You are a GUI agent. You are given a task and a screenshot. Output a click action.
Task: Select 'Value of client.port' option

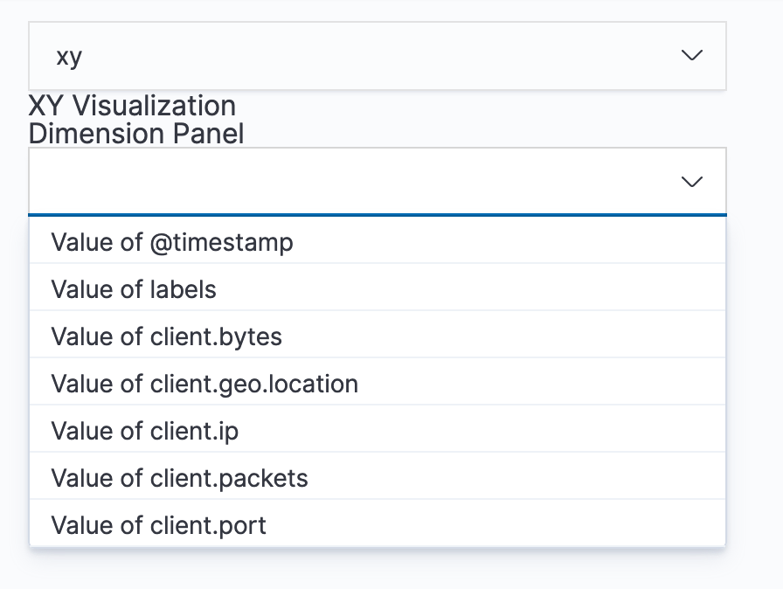pyautogui.click(x=158, y=525)
